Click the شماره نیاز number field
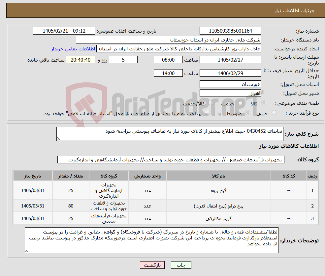Image resolution: width=325 pixels, height=276 pixels. (x=230, y=31)
